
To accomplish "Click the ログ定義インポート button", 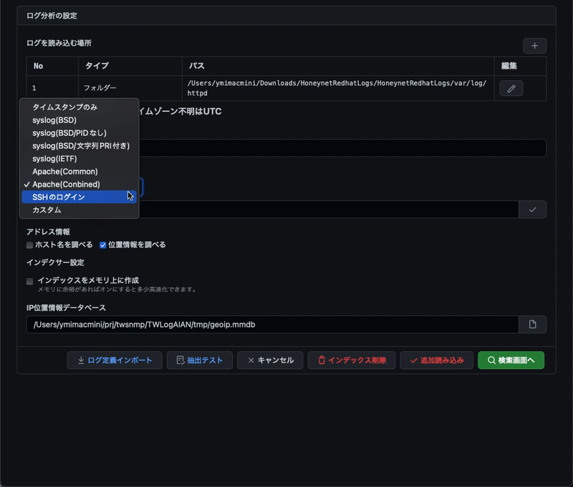I will tap(115, 360).
